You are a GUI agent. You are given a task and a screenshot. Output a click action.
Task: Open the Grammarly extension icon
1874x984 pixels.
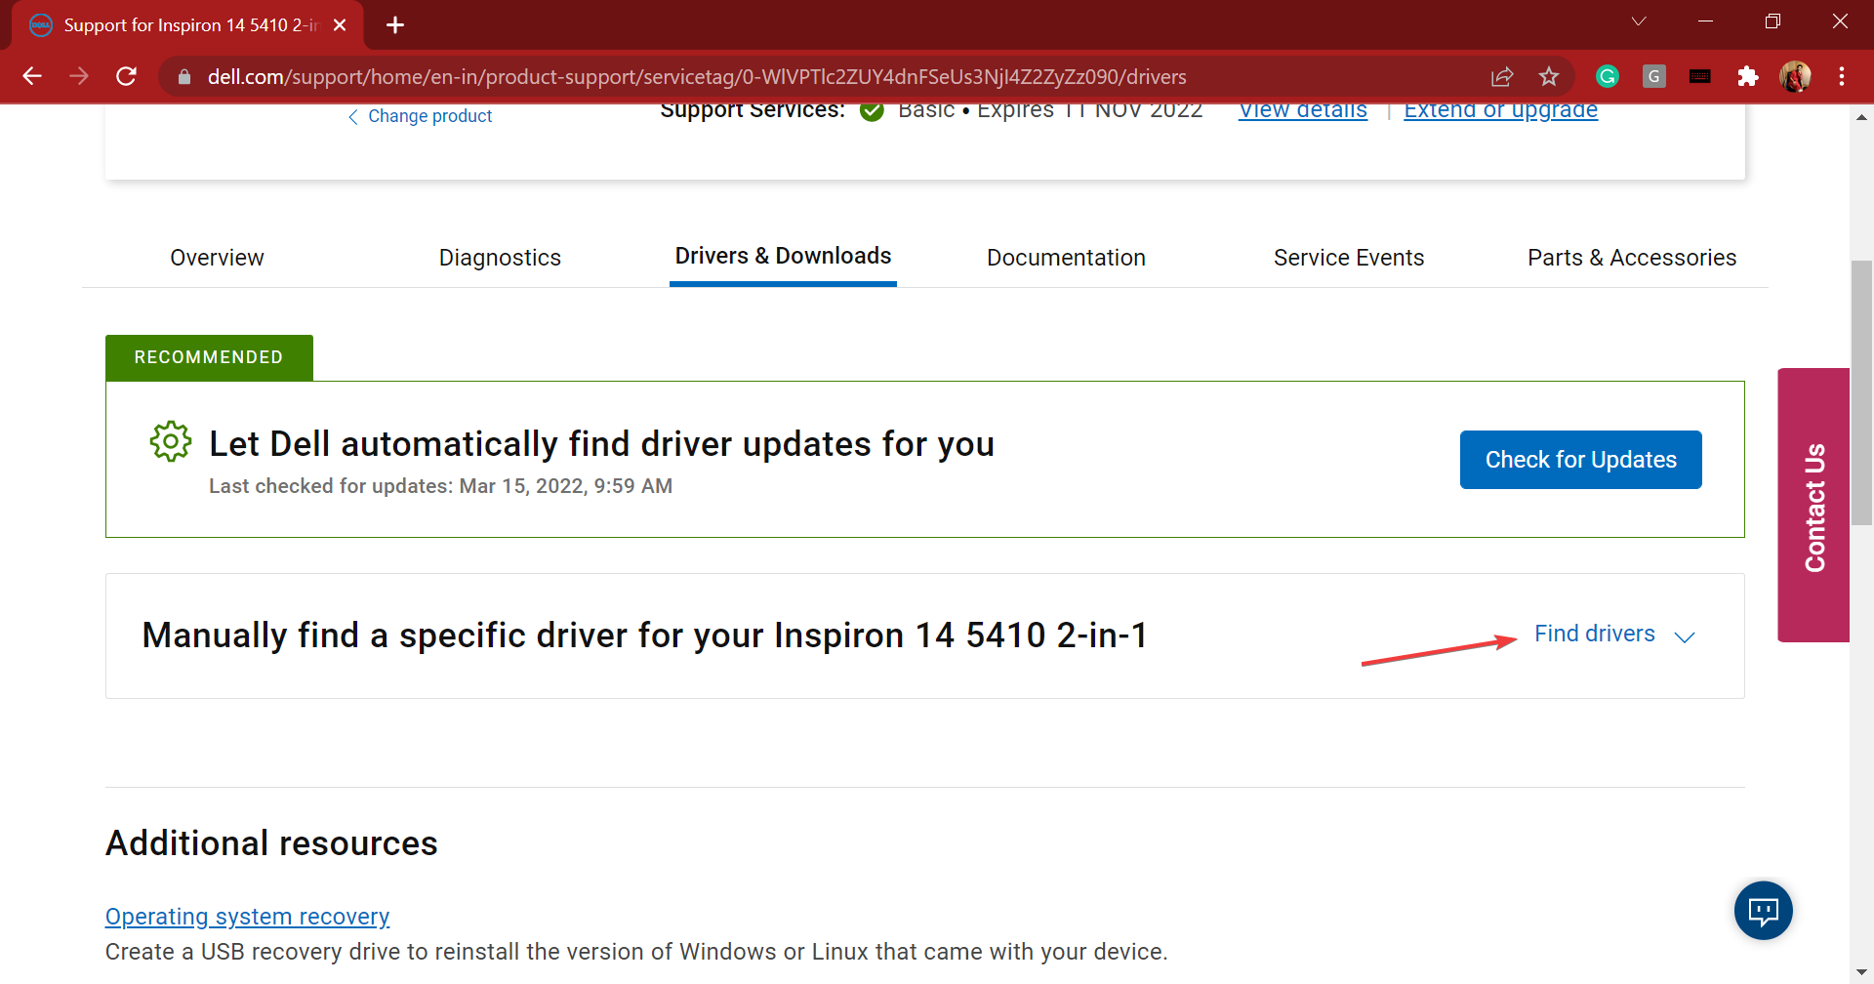1608,76
